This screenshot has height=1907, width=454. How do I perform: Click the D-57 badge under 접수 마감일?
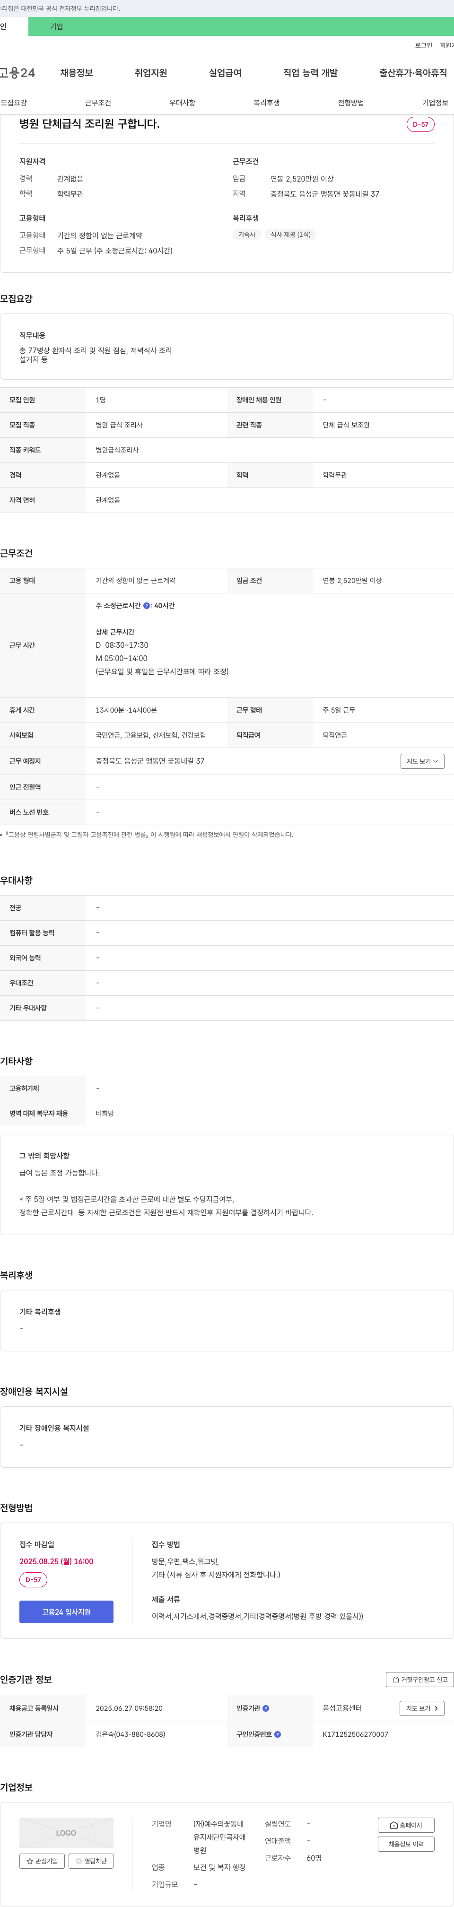33,1580
